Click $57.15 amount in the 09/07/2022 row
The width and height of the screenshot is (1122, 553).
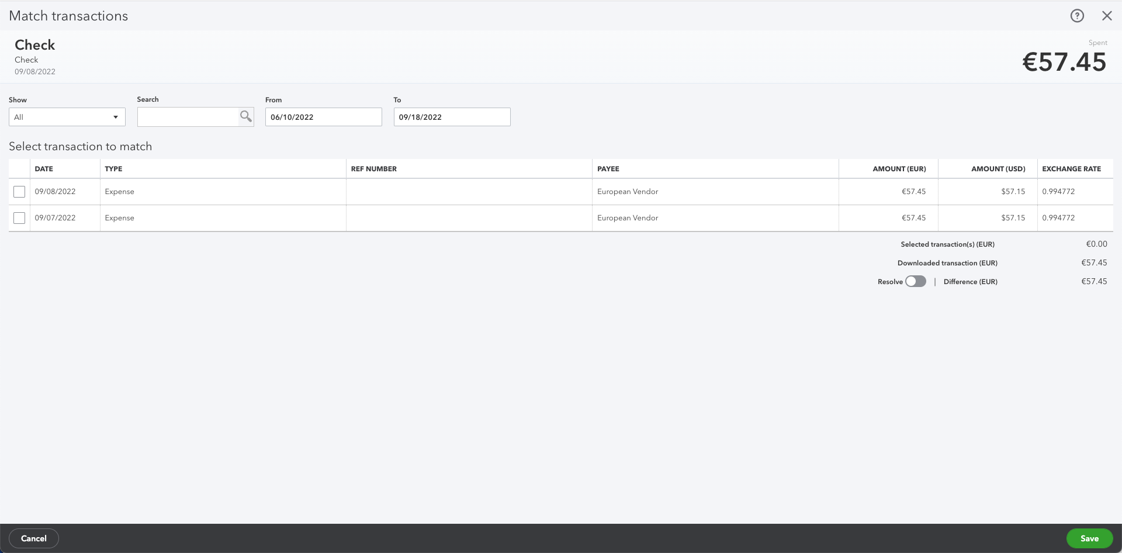pos(1013,218)
